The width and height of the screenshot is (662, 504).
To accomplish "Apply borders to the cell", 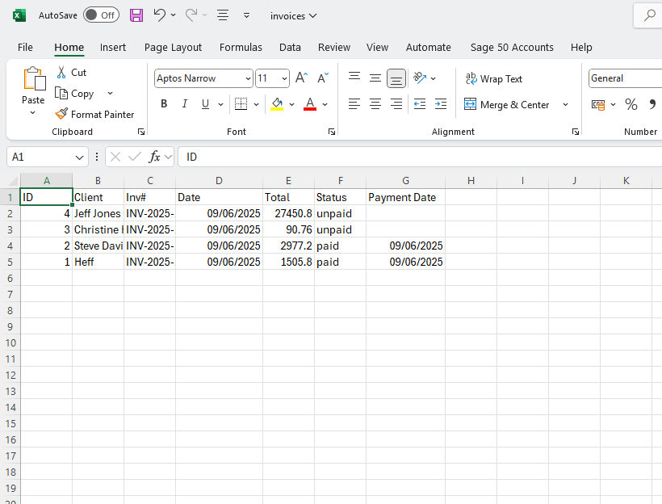I will (241, 104).
